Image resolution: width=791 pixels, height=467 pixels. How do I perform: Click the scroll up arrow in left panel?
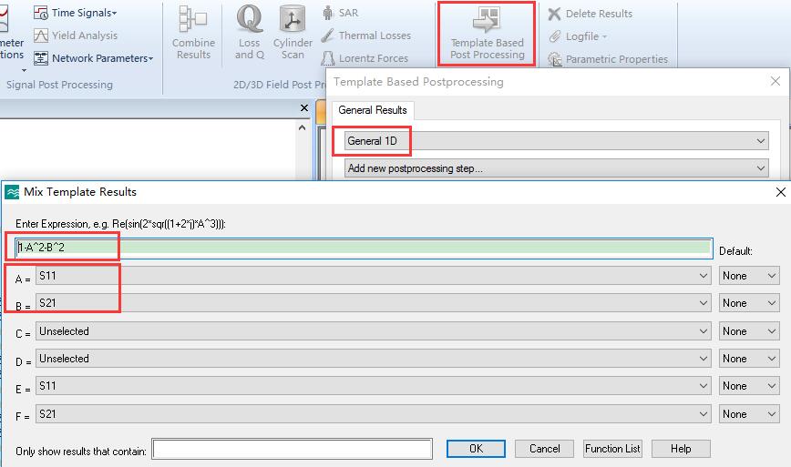303,128
